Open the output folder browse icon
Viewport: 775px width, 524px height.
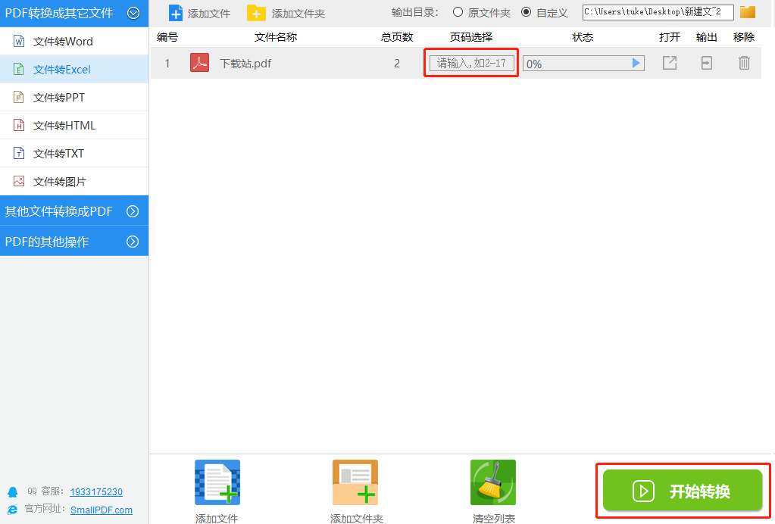[747, 12]
